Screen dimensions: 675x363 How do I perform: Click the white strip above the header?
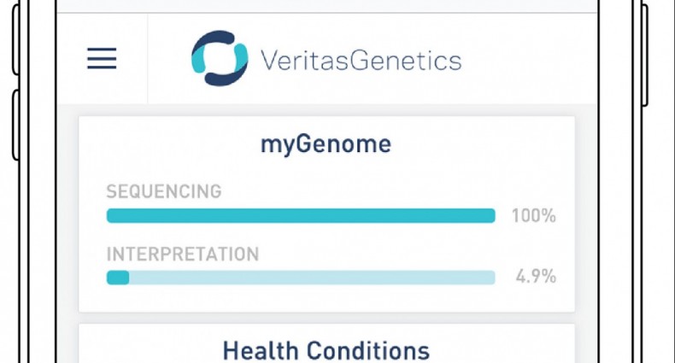[x=326, y=5]
